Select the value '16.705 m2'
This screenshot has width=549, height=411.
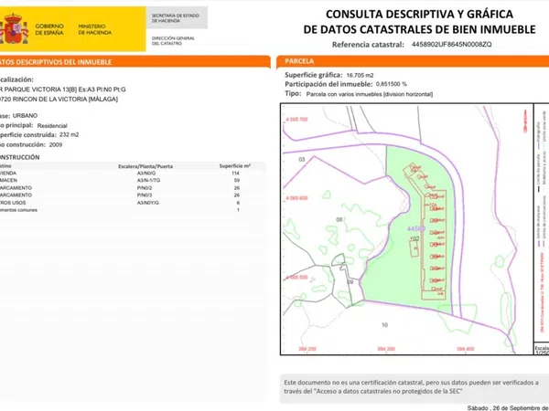360,75
